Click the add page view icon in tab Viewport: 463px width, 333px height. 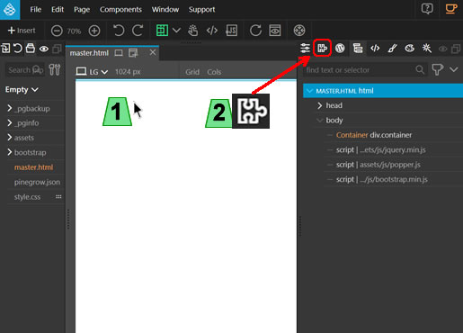pyautogui.click(x=133, y=53)
